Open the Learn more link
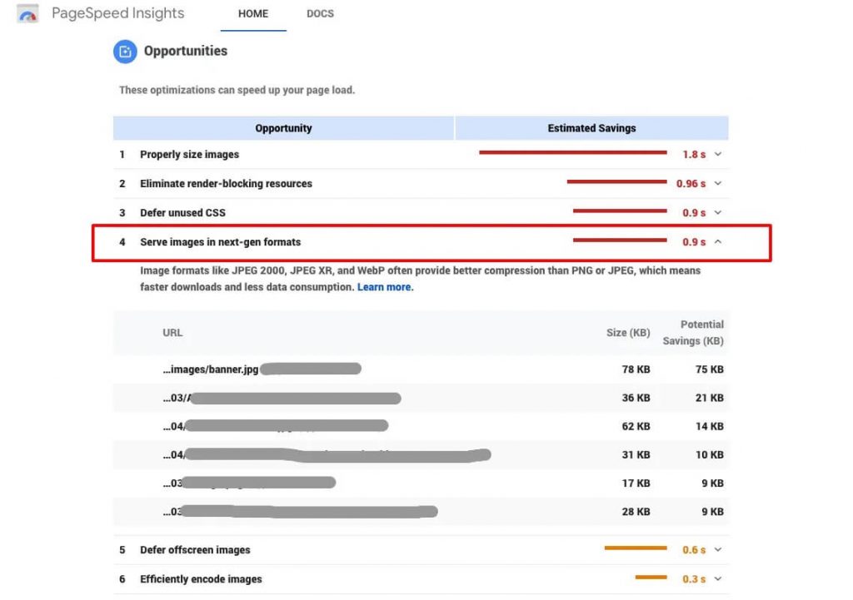This screenshot has height=600, width=853. pos(384,287)
